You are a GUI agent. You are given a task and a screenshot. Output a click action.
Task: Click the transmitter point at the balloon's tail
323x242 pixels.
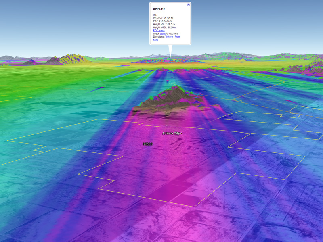(170, 58)
